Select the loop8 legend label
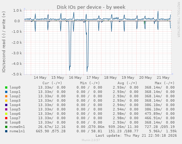Viewport: 182px width, 144px height. pos(15,122)
